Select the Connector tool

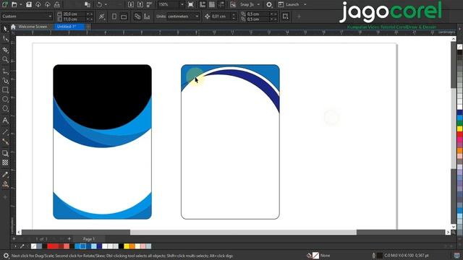click(x=5, y=142)
